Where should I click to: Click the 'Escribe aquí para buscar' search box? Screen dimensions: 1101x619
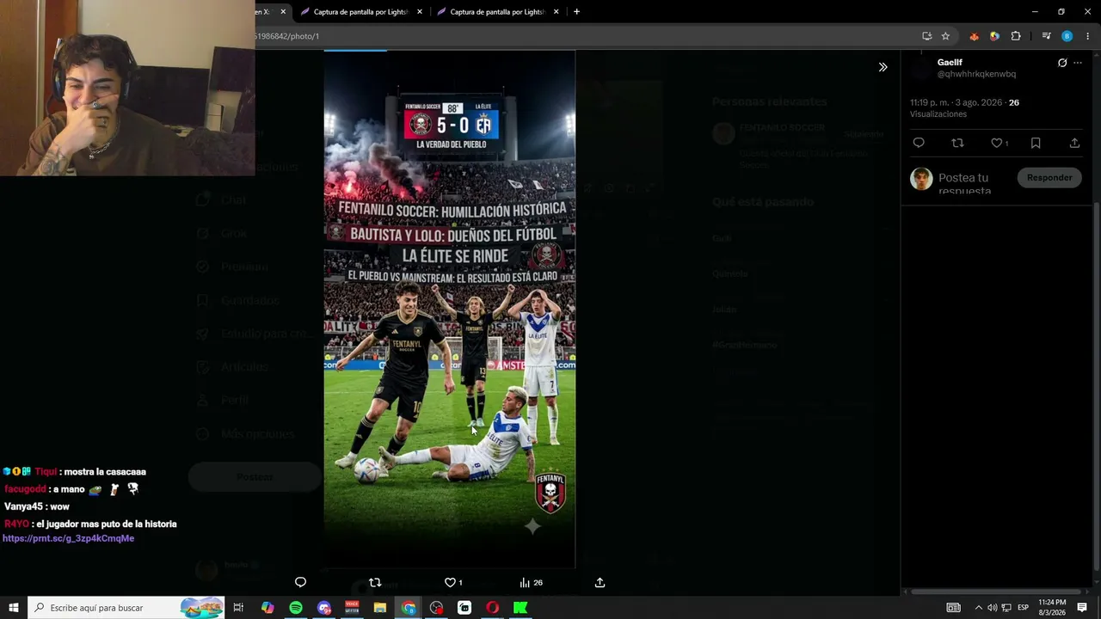pos(126,608)
